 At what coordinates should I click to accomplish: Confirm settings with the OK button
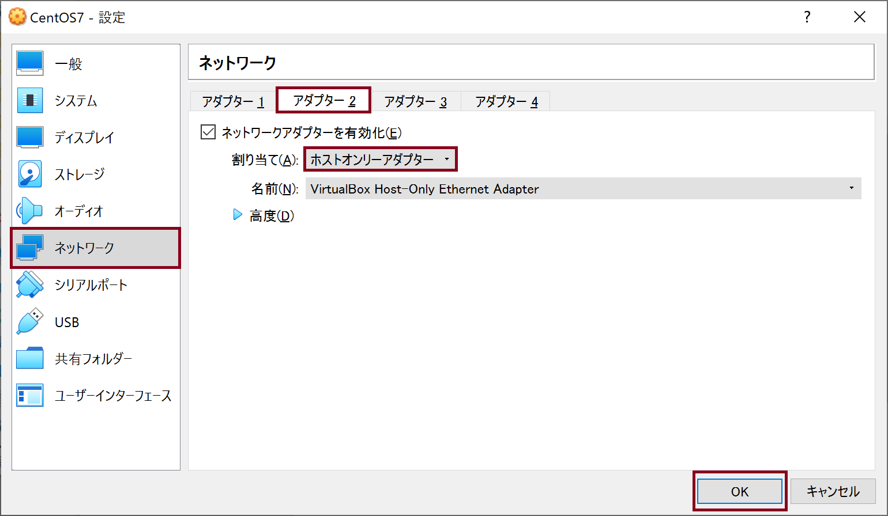[740, 491]
